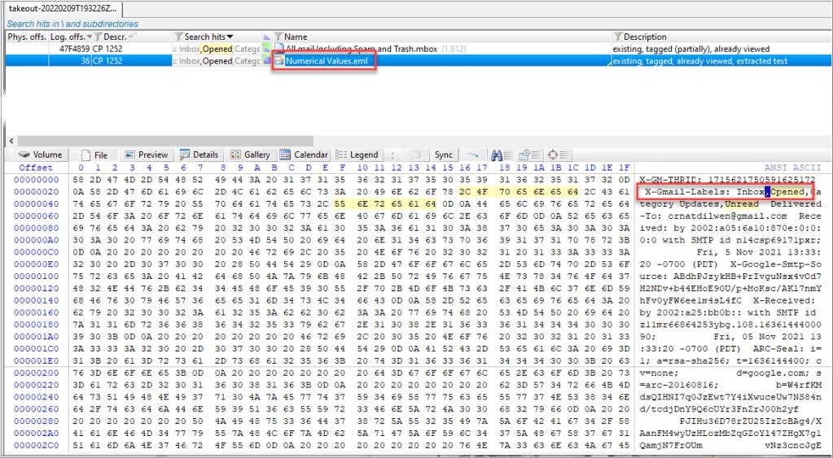The width and height of the screenshot is (833, 458).
Task: Click the Description column filter funnel icon
Action: [617, 37]
